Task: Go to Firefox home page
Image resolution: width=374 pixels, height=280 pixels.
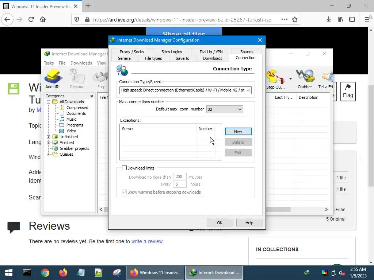Action: pos(43,20)
